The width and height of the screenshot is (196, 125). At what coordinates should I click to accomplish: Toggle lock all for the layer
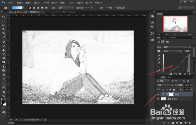pyautogui.click(x=174, y=90)
